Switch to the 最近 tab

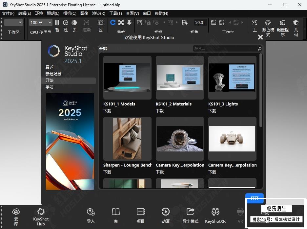(x=50, y=67)
